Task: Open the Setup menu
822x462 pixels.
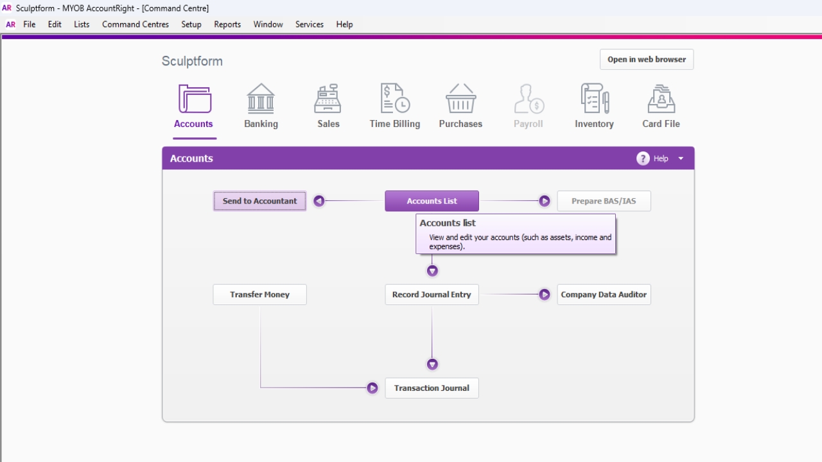Action: click(x=191, y=24)
